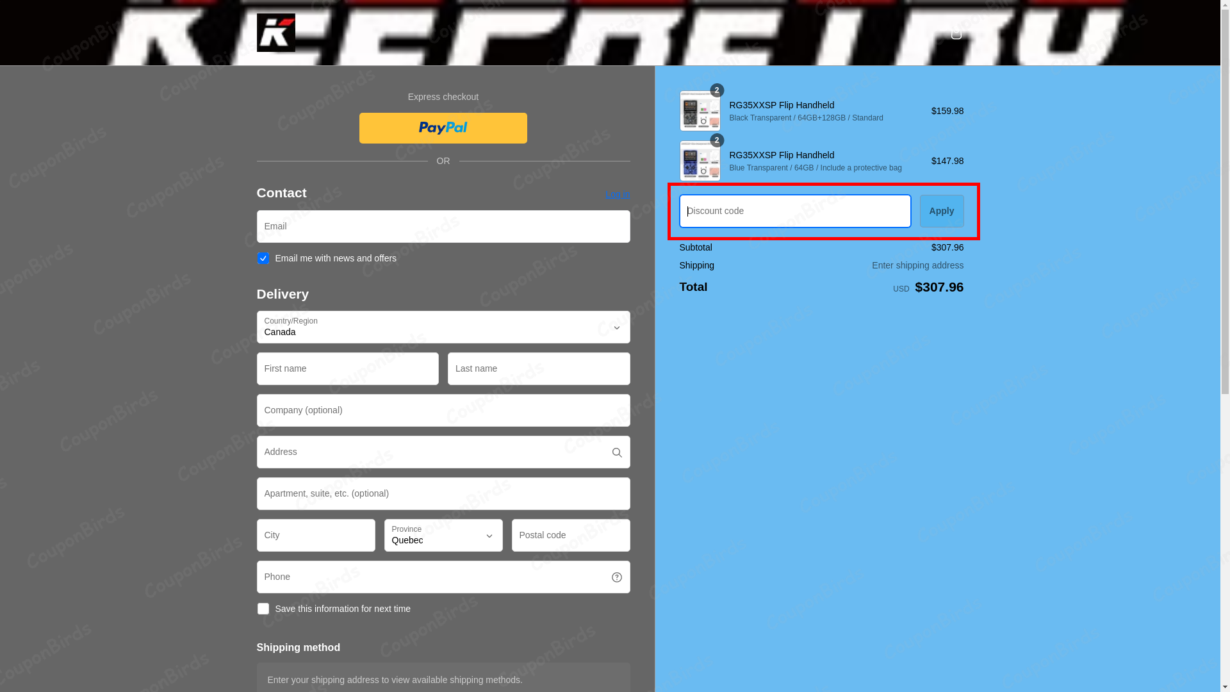The width and height of the screenshot is (1230, 692).
Task: Focus the Apartment, suite field
Action: [x=443, y=494]
